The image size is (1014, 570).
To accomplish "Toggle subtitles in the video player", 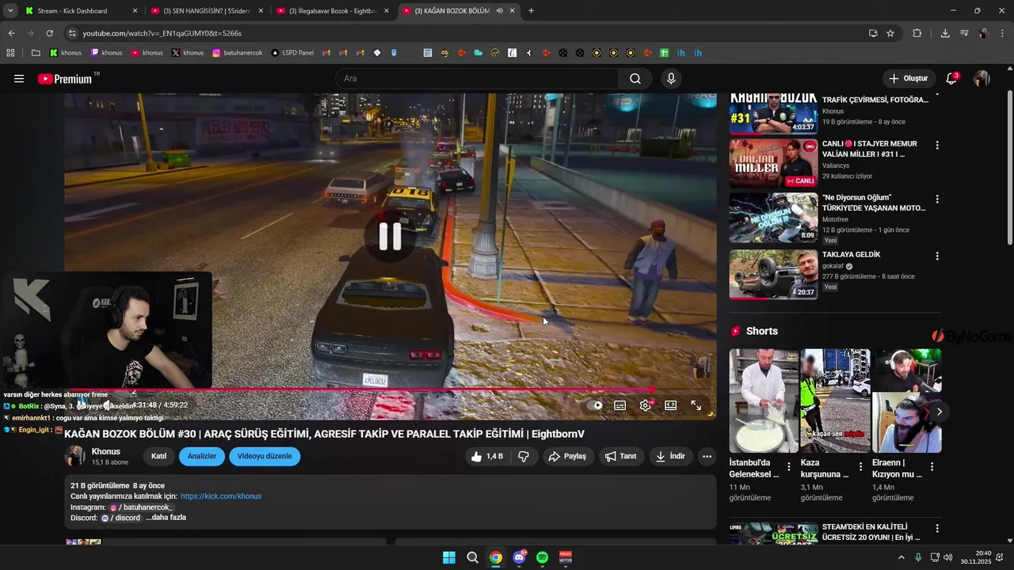I will [x=620, y=405].
